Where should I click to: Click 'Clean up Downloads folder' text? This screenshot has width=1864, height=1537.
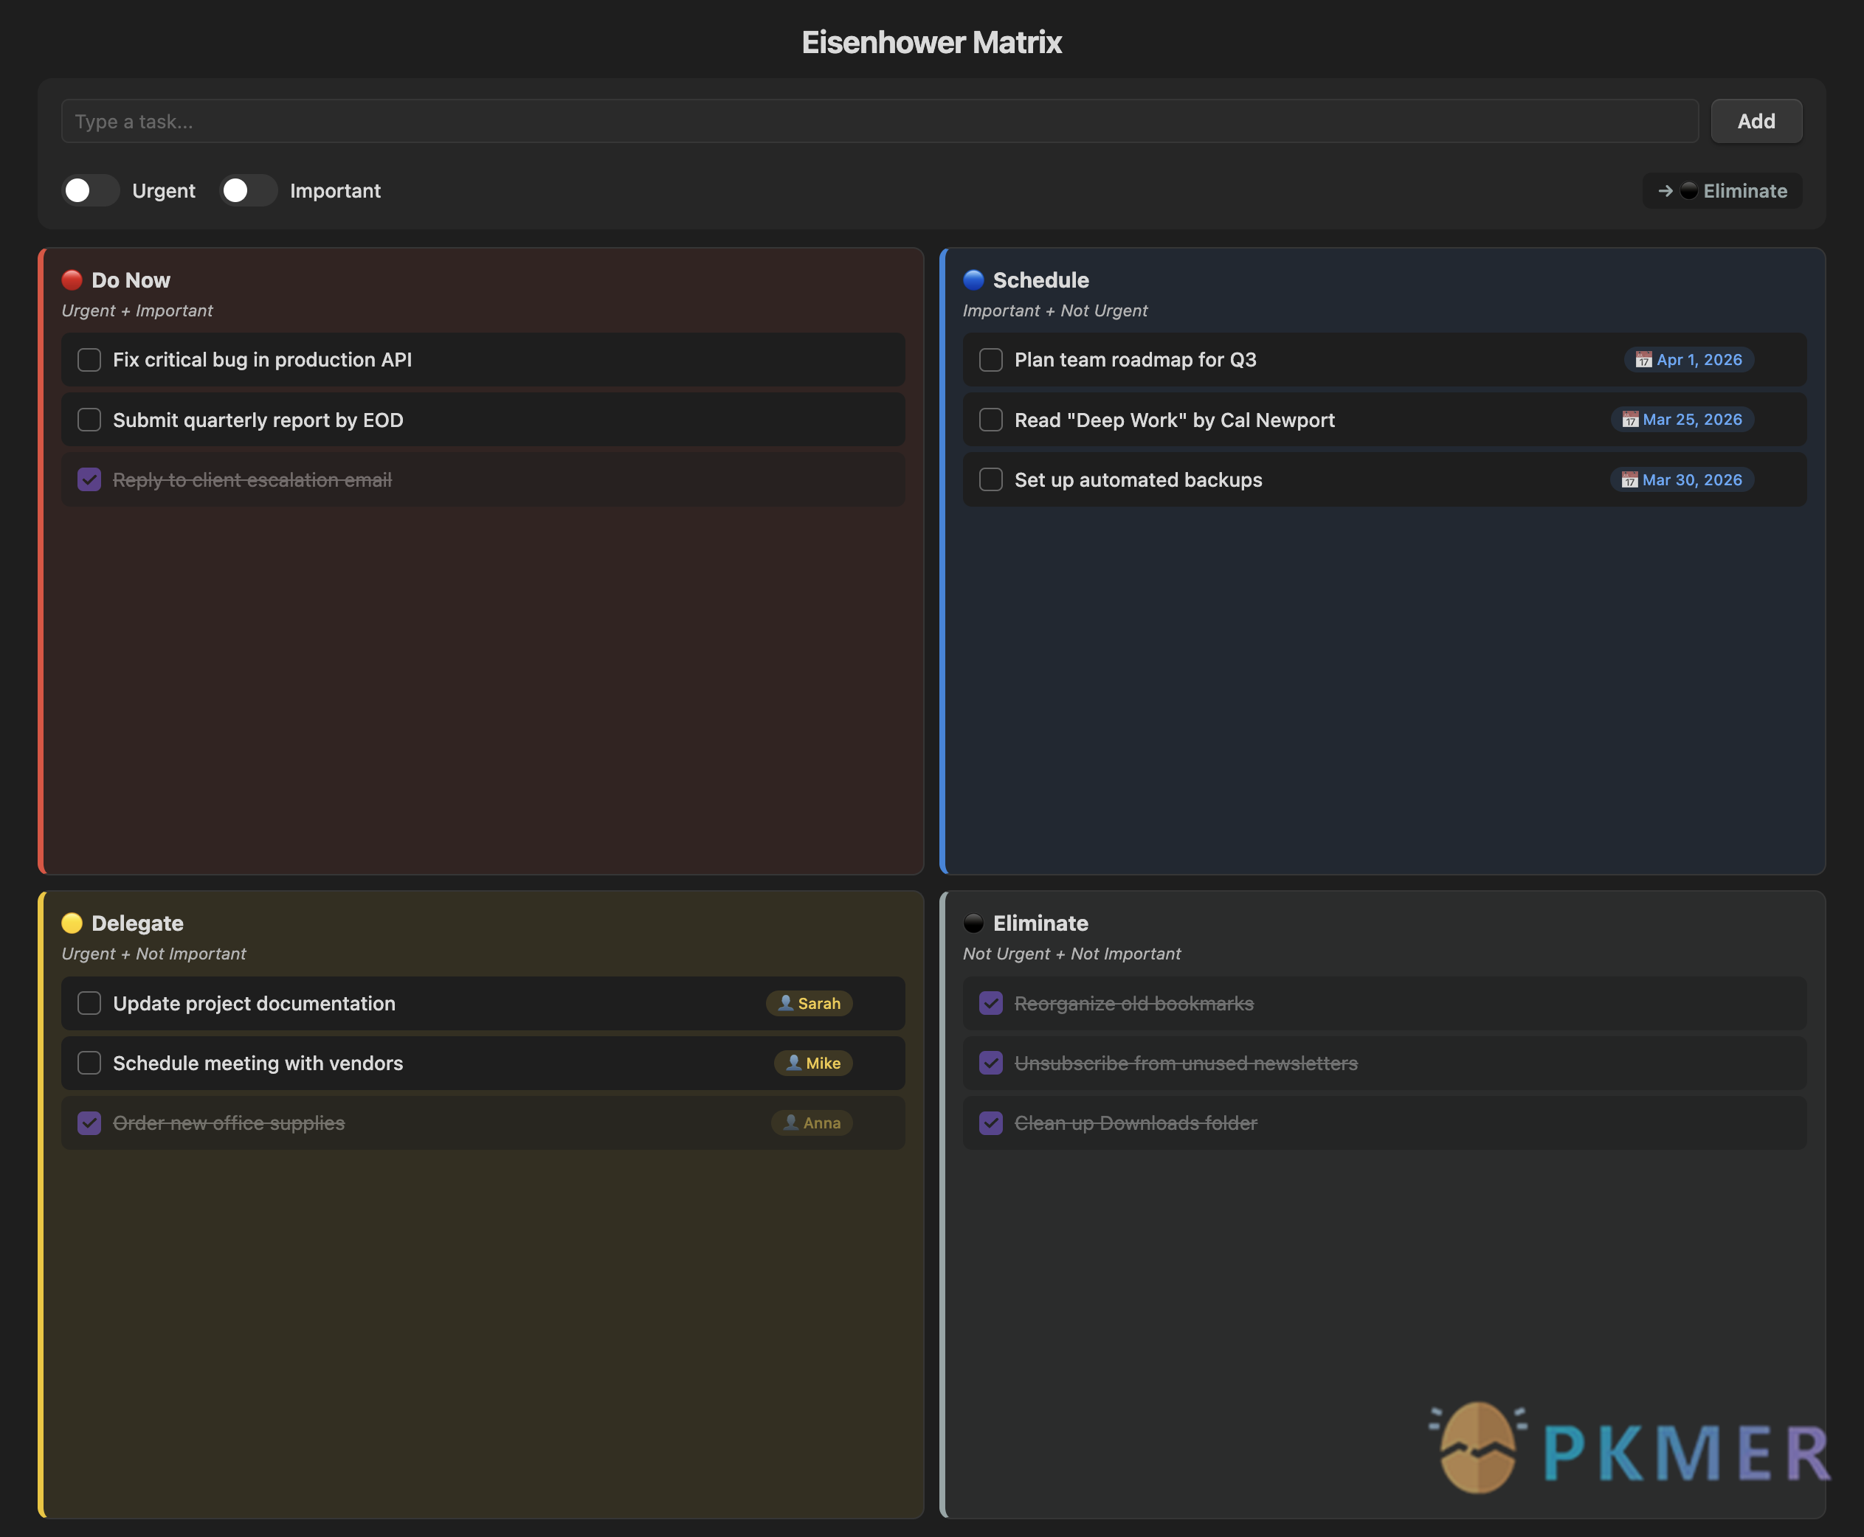tap(1136, 1123)
